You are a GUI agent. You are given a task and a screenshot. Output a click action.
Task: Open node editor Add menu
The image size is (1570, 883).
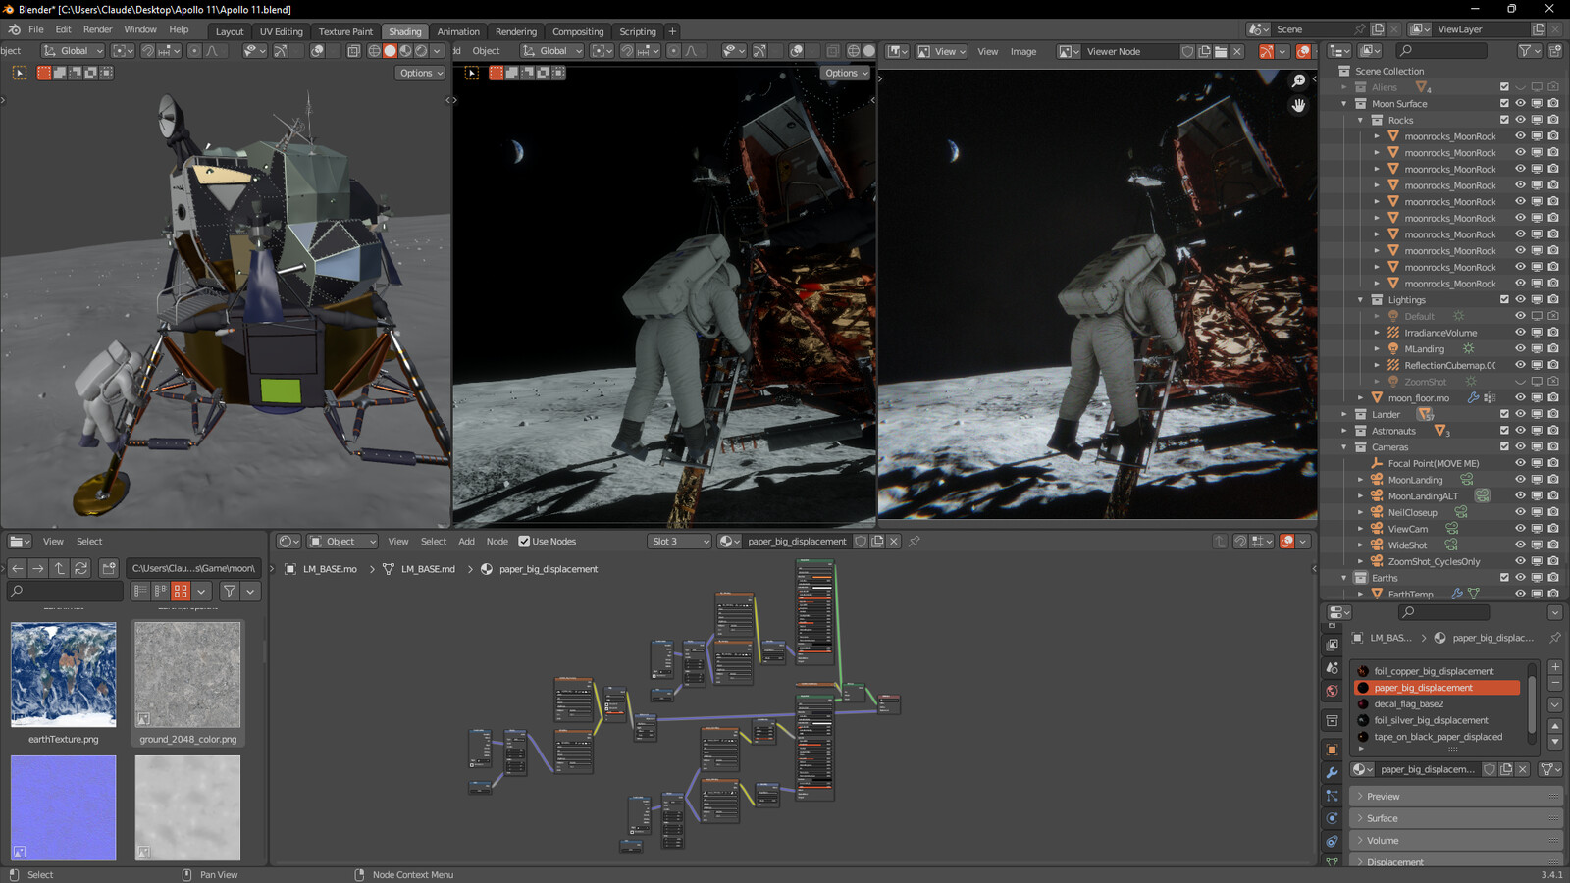466,542
